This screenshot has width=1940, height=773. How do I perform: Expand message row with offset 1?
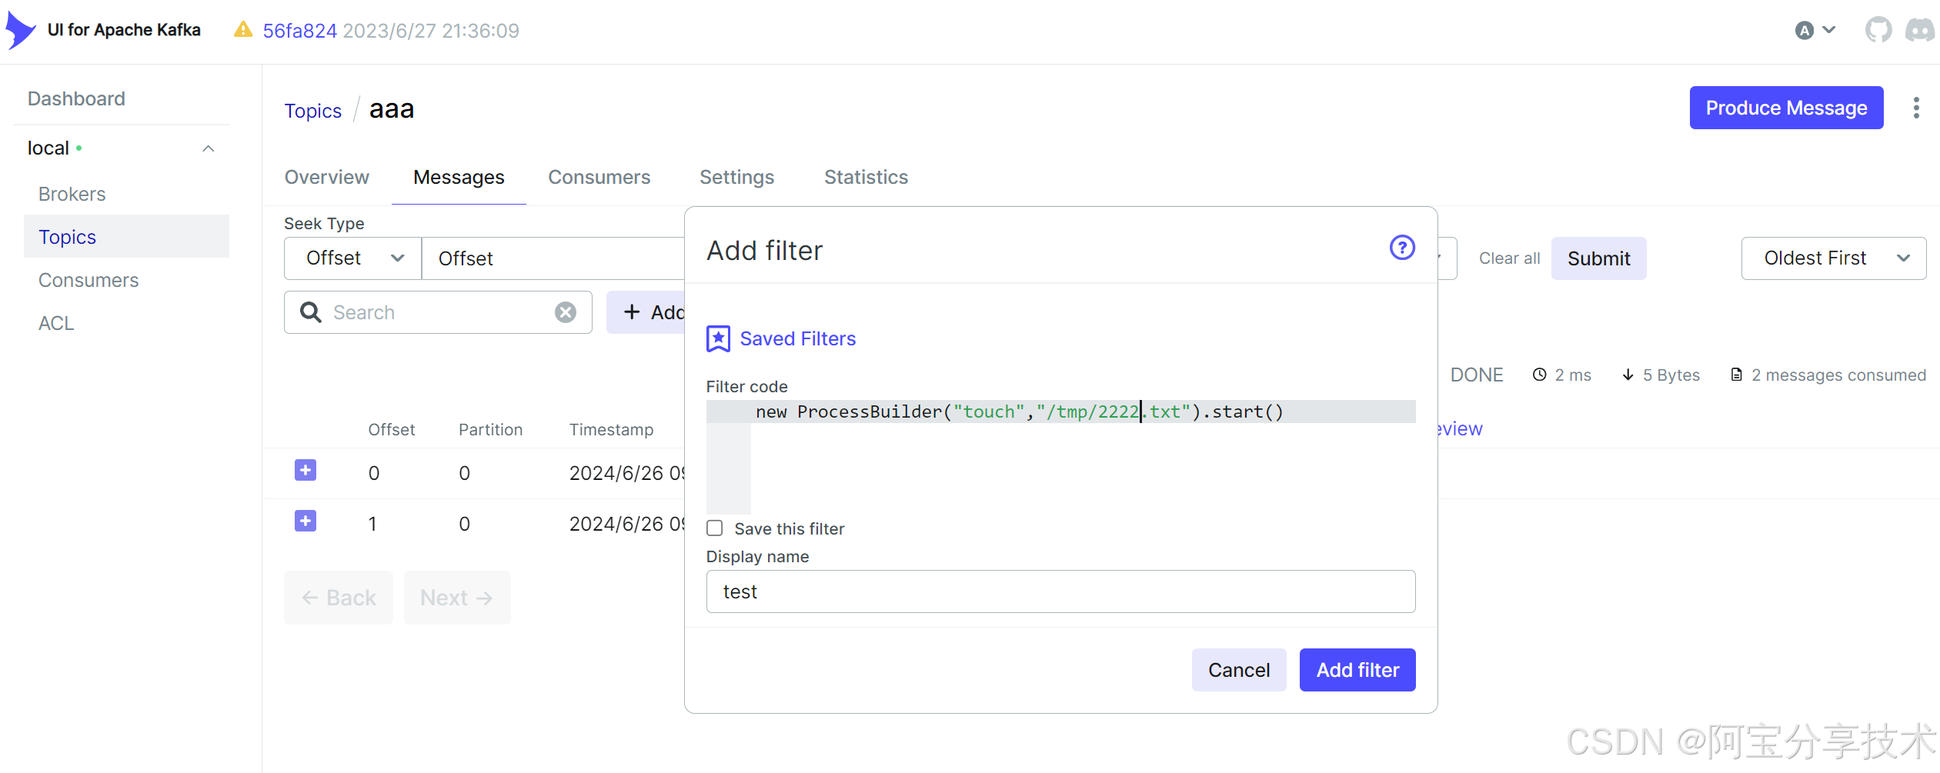pyautogui.click(x=306, y=521)
